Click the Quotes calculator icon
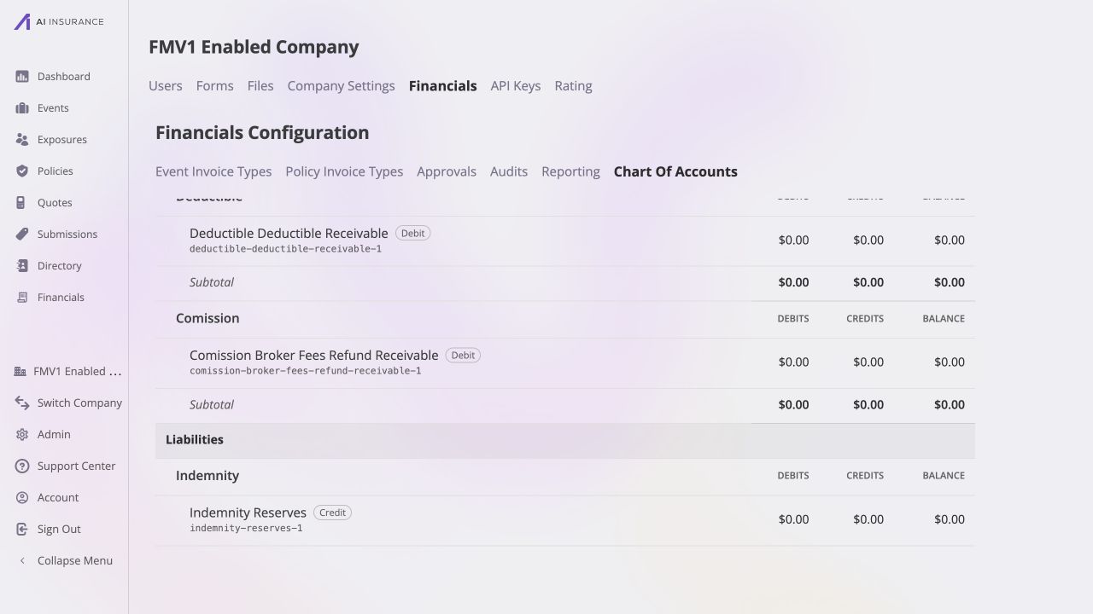The image size is (1093, 614). point(22,203)
